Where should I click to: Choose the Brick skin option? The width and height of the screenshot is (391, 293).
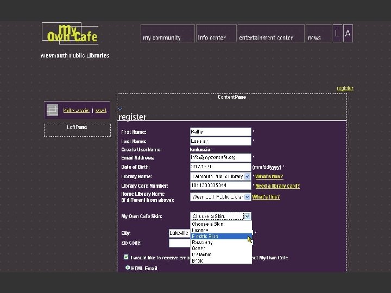(221, 260)
